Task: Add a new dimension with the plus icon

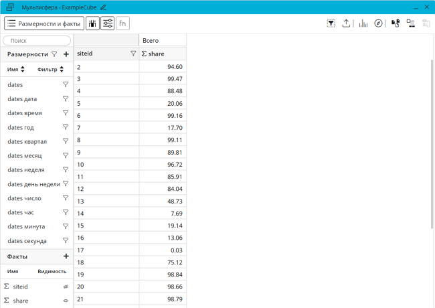Action: pos(66,54)
